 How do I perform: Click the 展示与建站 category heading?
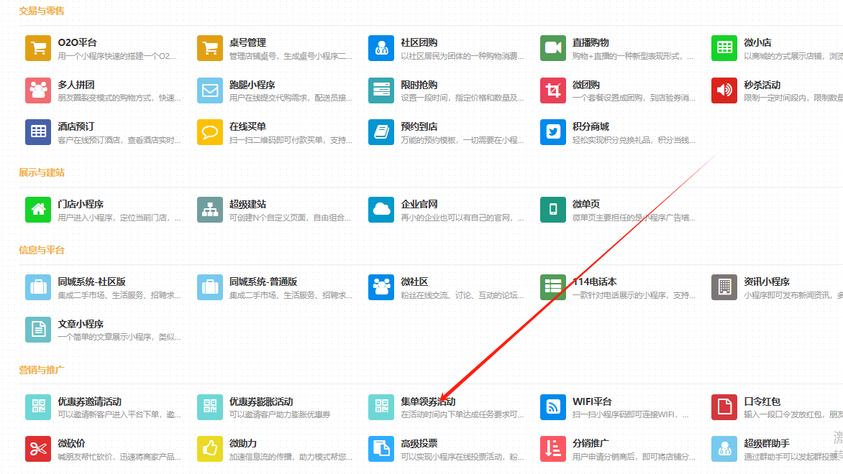click(42, 172)
